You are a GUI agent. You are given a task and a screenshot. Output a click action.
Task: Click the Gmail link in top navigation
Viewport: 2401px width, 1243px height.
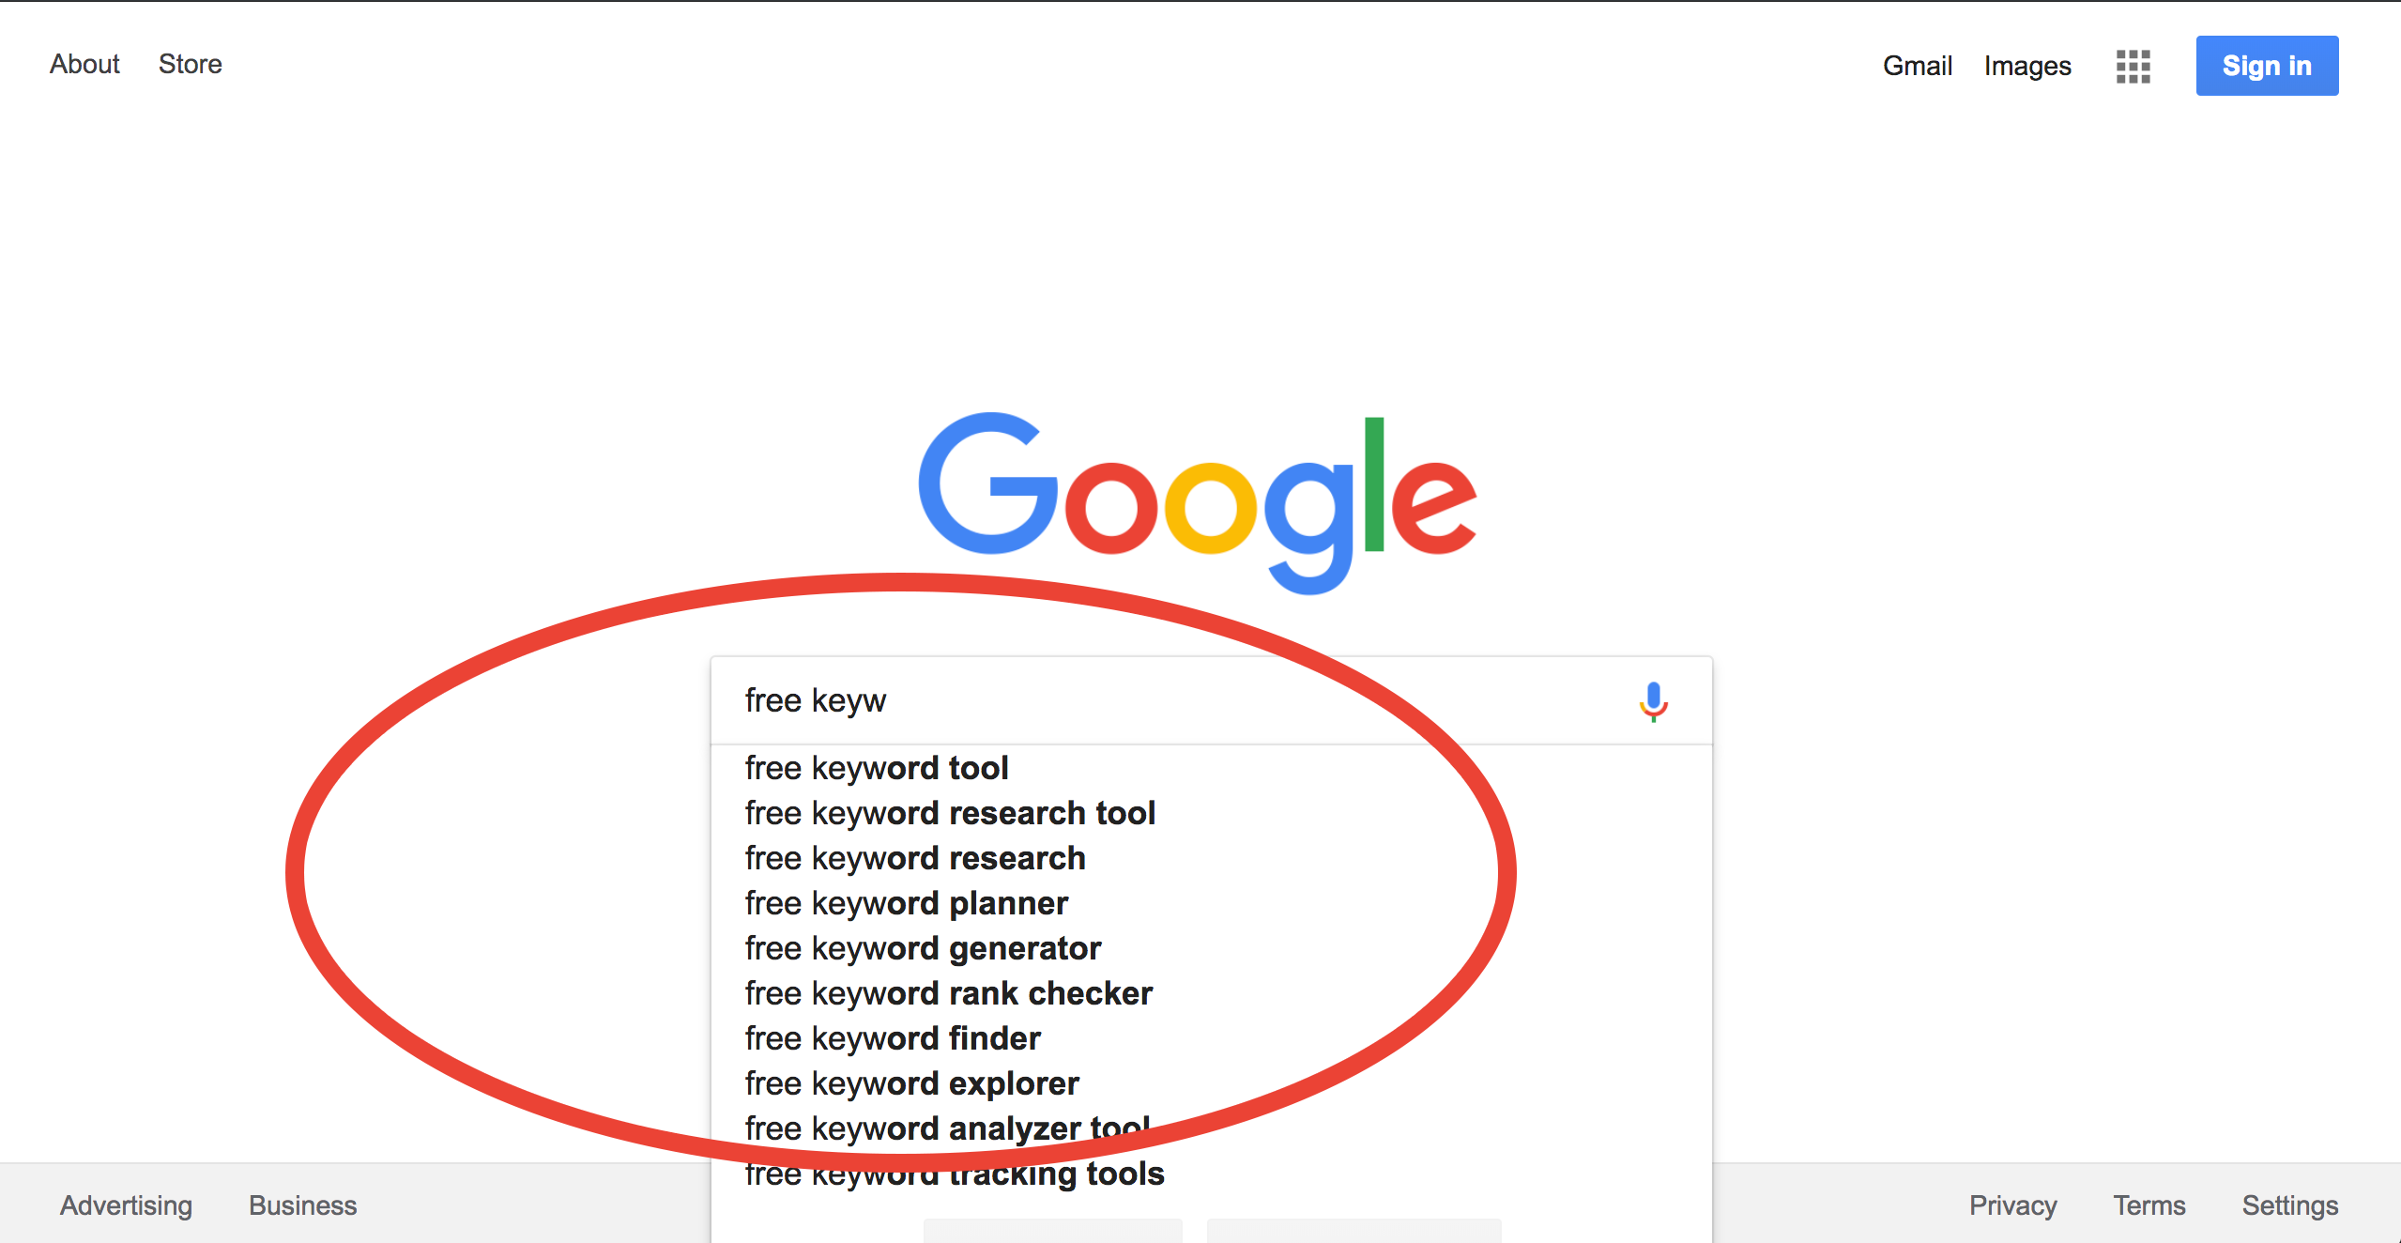[x=1916, y=65]
